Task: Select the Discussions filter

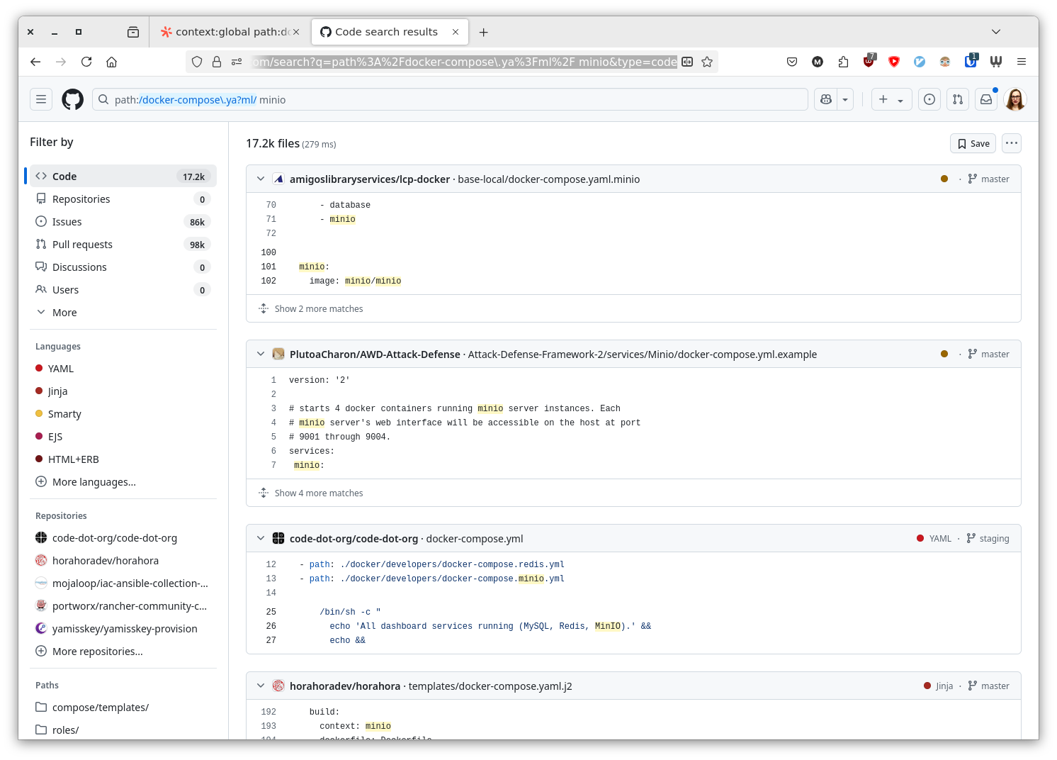Action: tap(123, 267)
